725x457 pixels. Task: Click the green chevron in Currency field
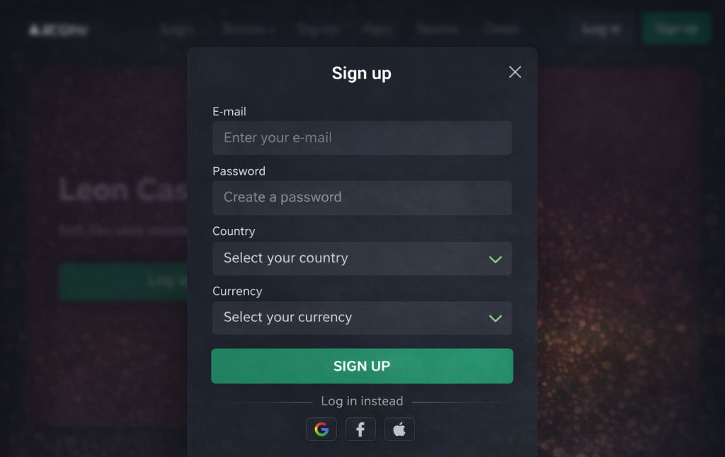pyautogui.click(x=496, y=318)
